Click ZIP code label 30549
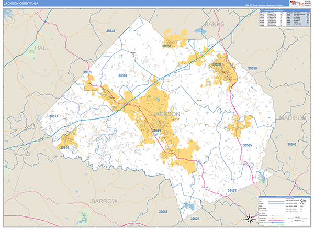Image resolution: width=314 pixels, height=228 pixels. pos(156,131)
